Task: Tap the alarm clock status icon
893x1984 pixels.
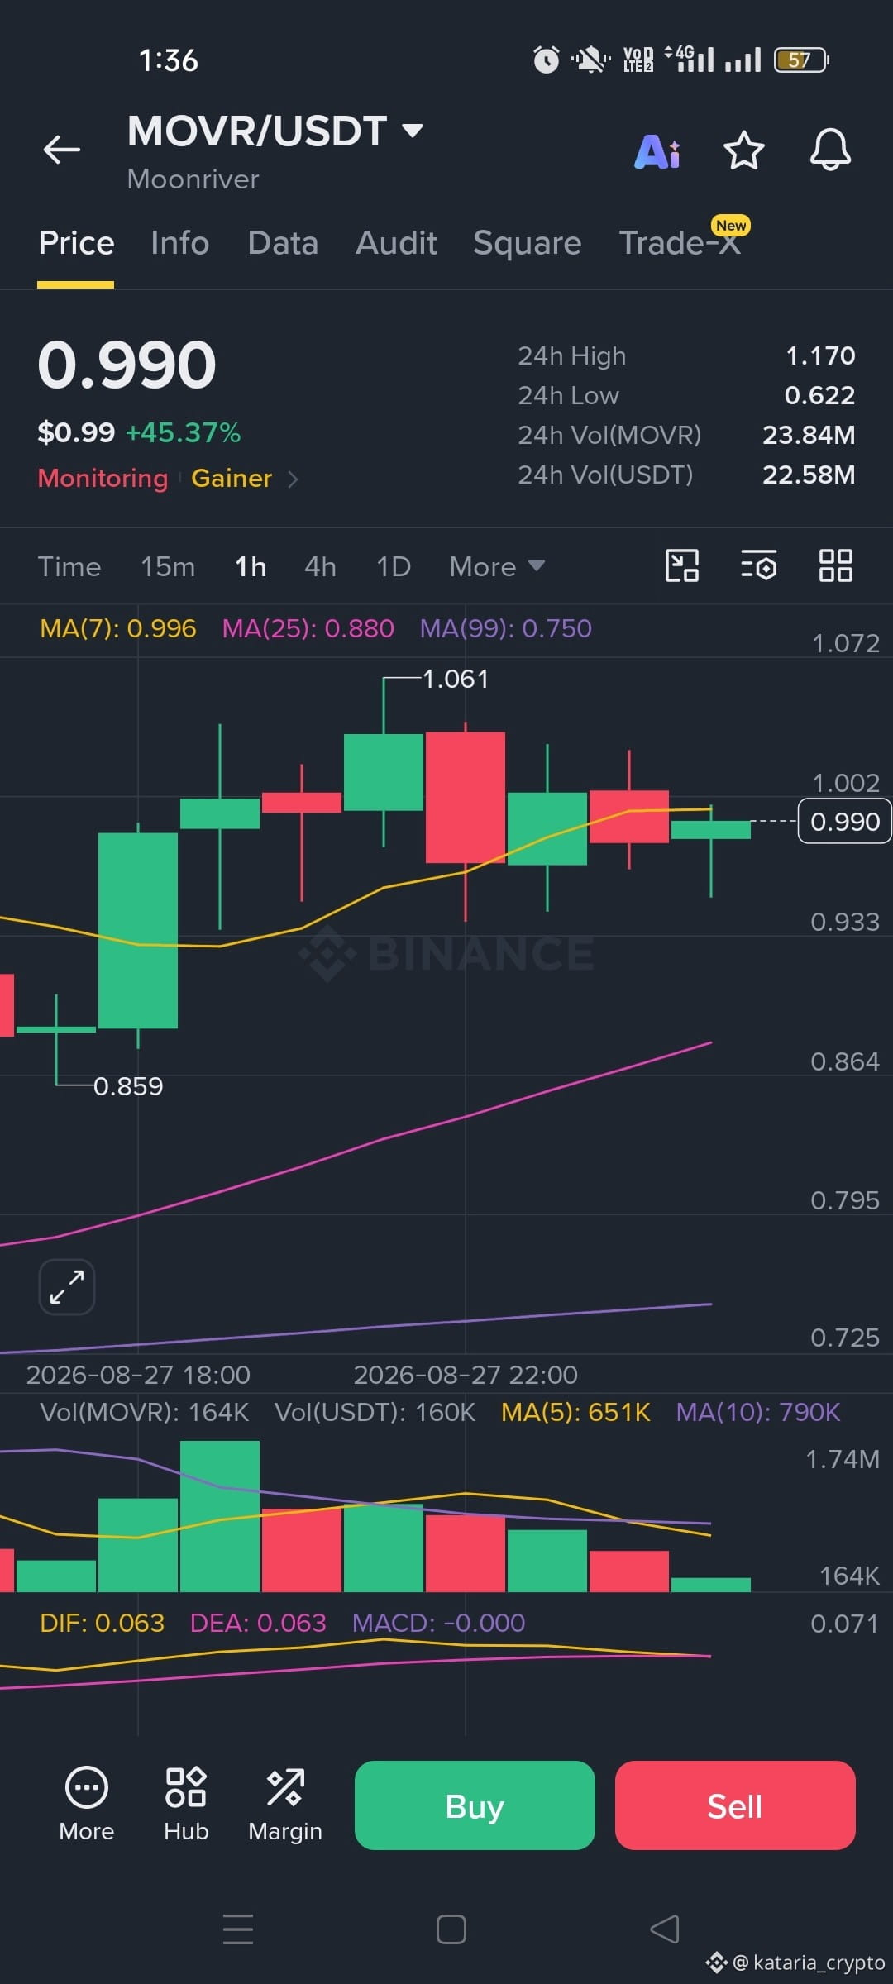Action: (546, 60)
